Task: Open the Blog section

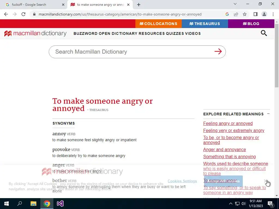Action: click(x=251, y=24)
